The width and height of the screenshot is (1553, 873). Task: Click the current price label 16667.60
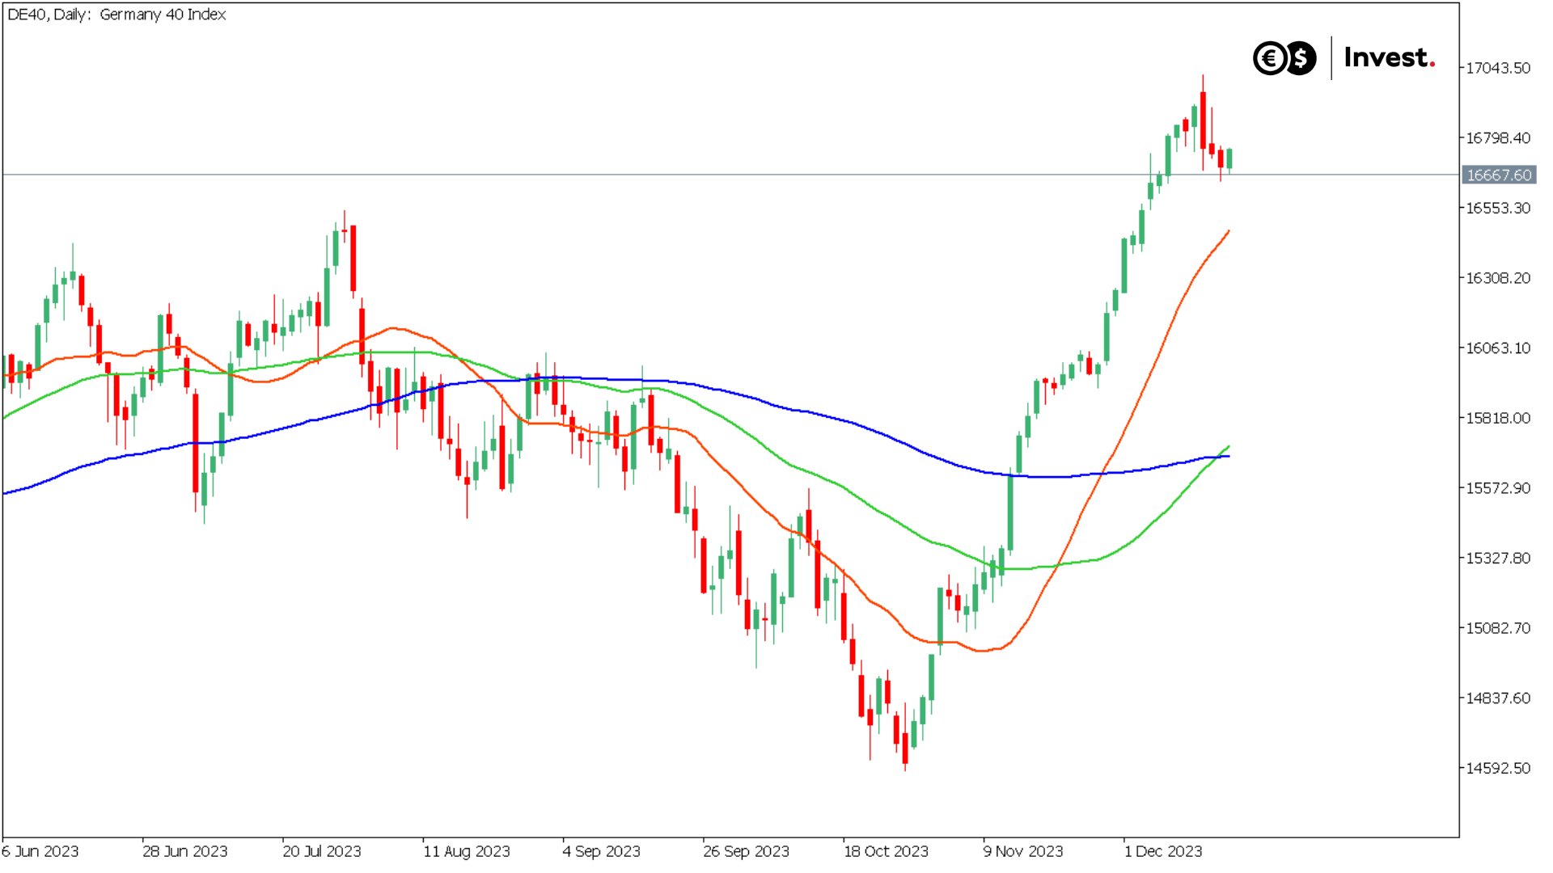(x=1499, y=175)
